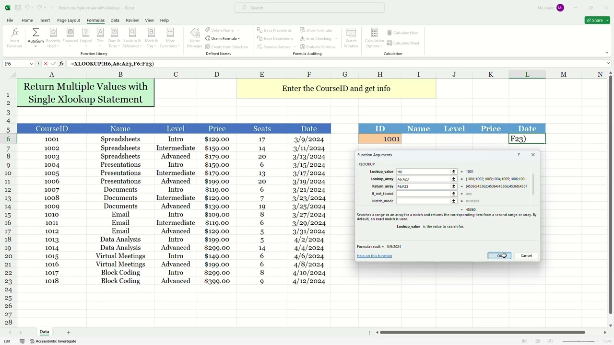Click Trace Precedents
Image resolution: width=614 pixels, height=345 pixels.
coord(273,30)
